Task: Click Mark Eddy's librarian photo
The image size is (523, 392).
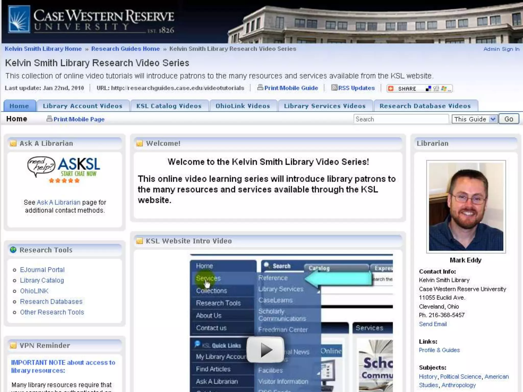Action: pos(466,207)
